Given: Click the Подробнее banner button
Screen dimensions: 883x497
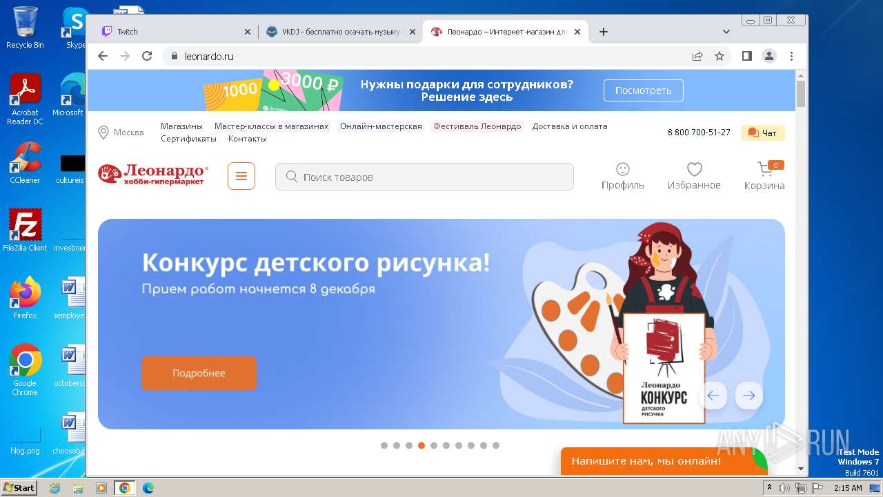Looking at the screenshot, I should pos(199,373).
